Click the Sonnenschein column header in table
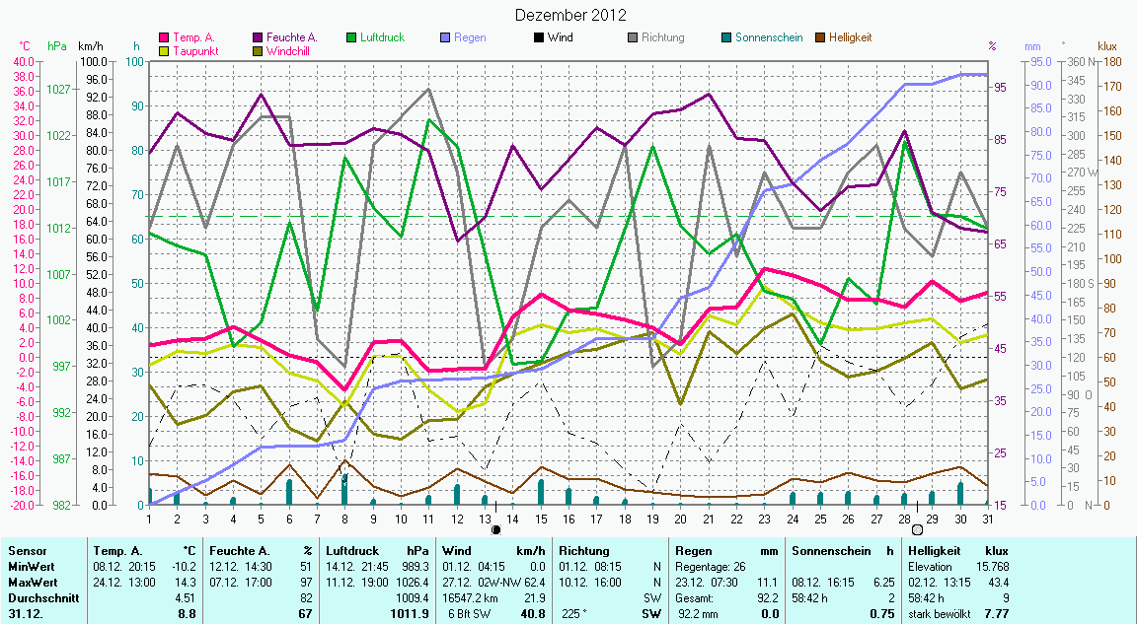This screenshot has width=1137, height=624. tap(828, 551)
